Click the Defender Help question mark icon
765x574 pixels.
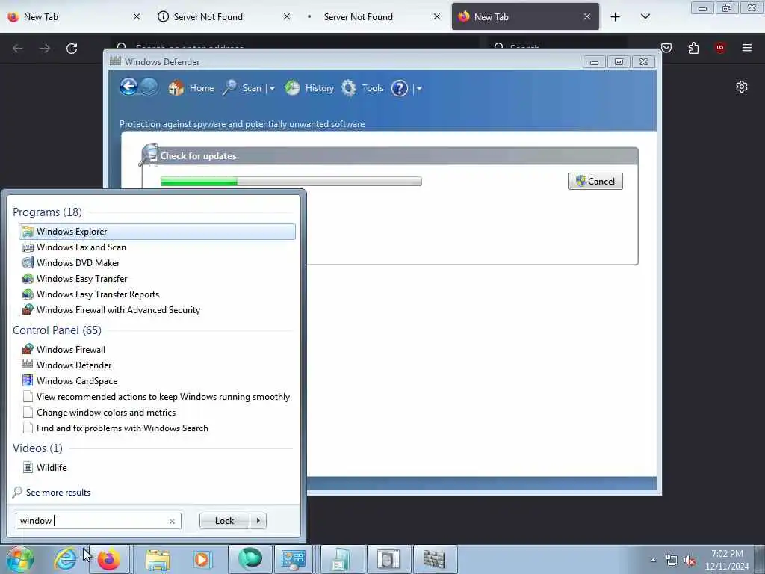(x=400, y=88)
